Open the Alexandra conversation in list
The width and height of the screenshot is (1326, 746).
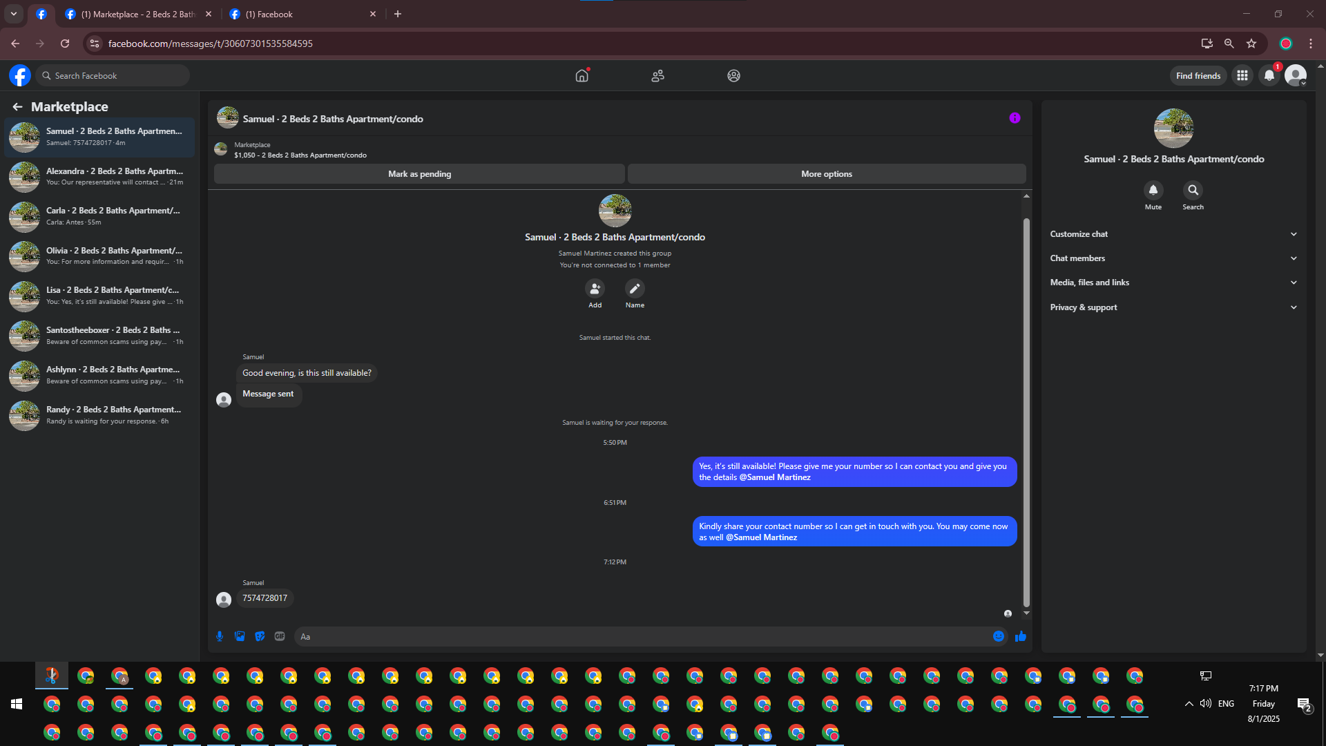coord(101,177)
